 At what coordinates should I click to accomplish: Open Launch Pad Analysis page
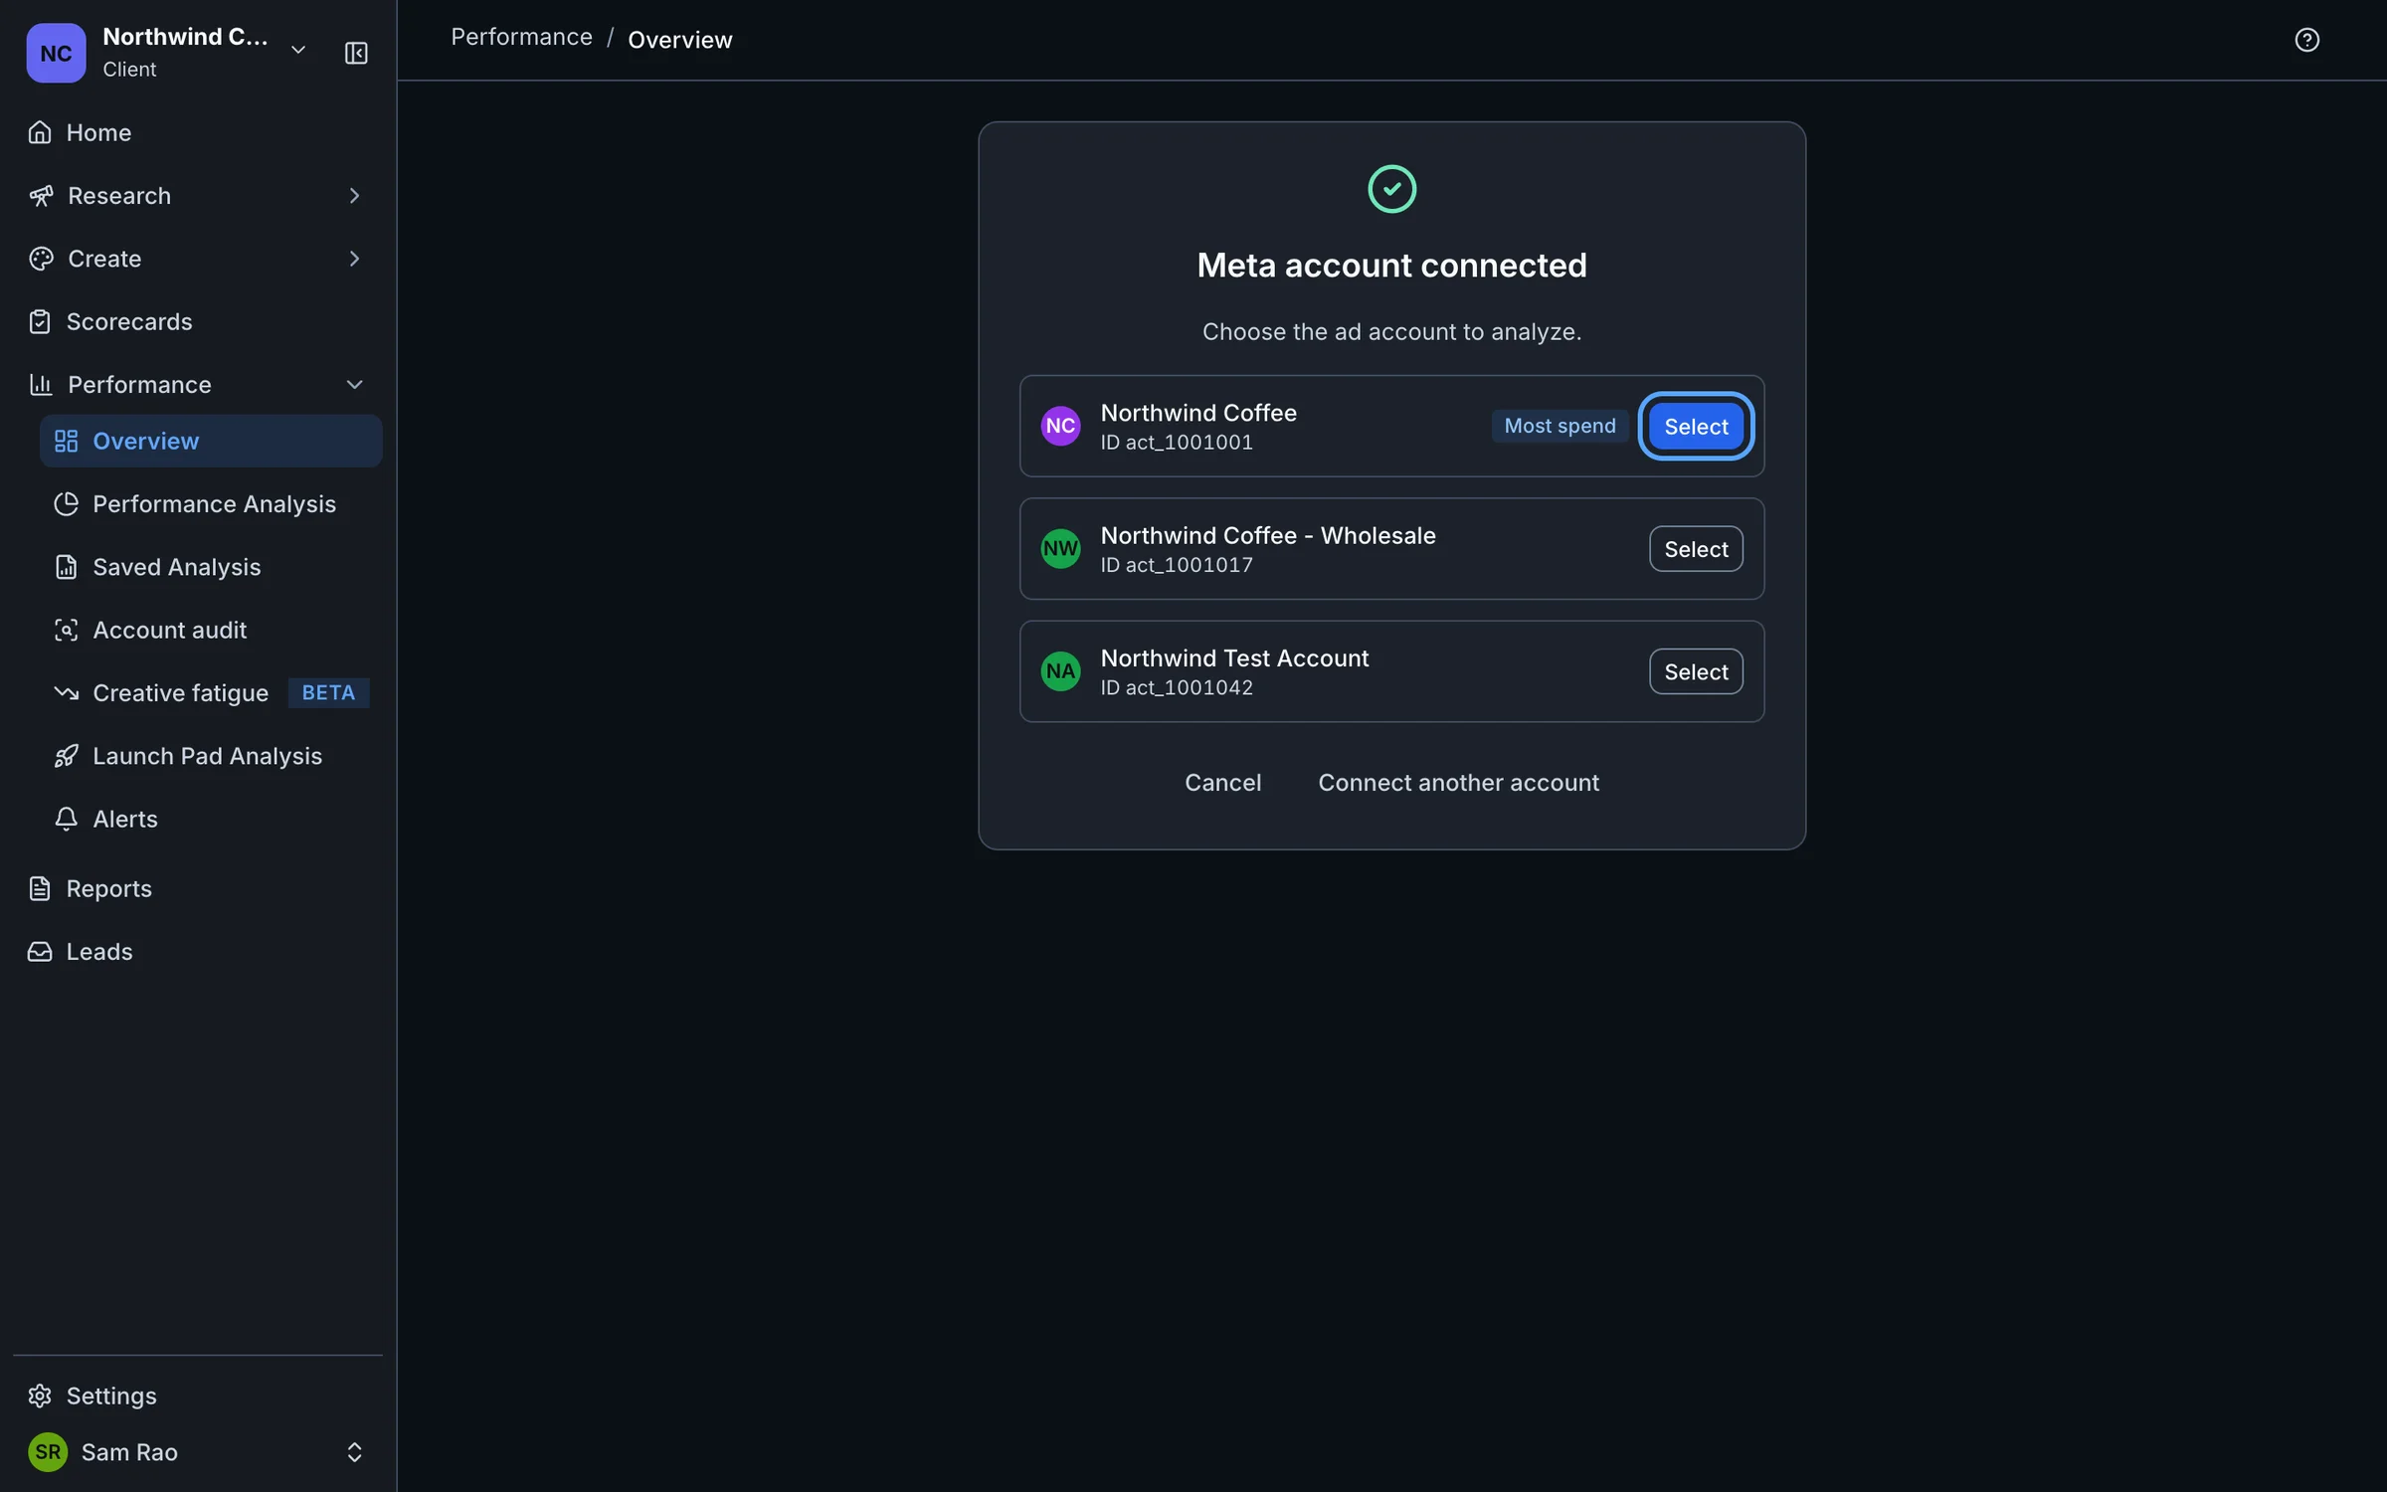tap(211, 756)
